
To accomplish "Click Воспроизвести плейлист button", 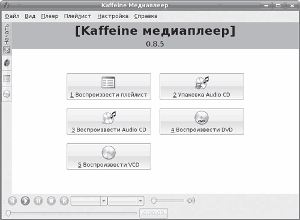I will (109, 86).
